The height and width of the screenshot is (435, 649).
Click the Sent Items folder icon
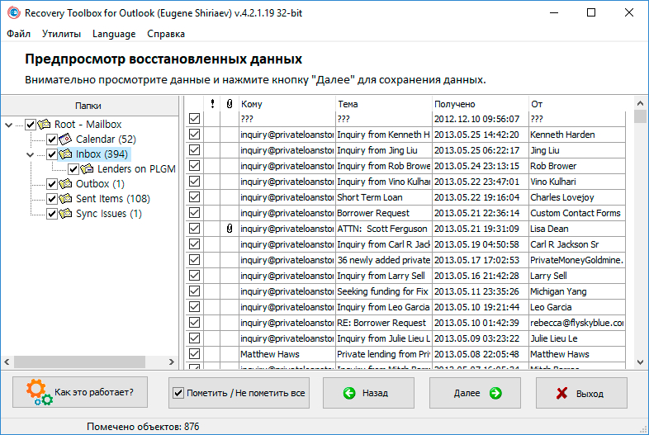65,199
